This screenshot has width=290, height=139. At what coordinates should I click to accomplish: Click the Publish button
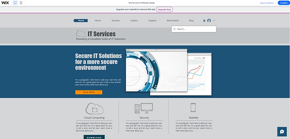click(x=284, y=3)
